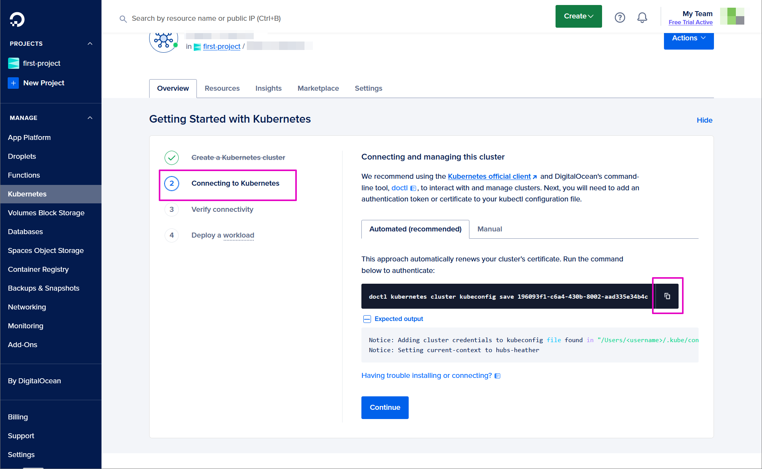This screenshot has width=762, height=469.
Task: Click the Free Trial Active link
Action: (x=690, y=22)
